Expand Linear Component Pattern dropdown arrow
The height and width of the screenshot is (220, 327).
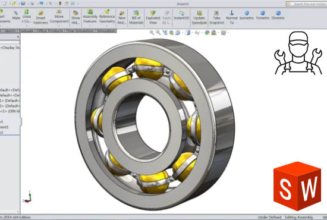[27, 26]
